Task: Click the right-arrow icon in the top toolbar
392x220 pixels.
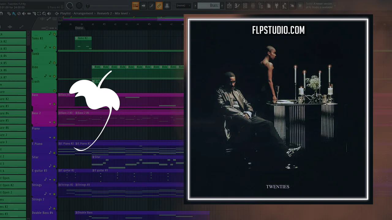Action: [143, 5]
